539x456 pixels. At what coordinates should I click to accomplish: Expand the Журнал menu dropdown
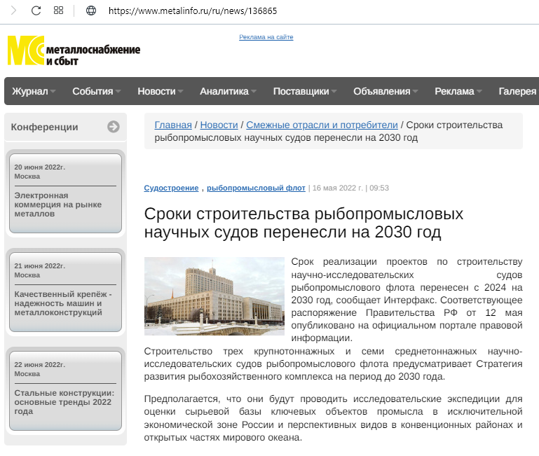33,91
